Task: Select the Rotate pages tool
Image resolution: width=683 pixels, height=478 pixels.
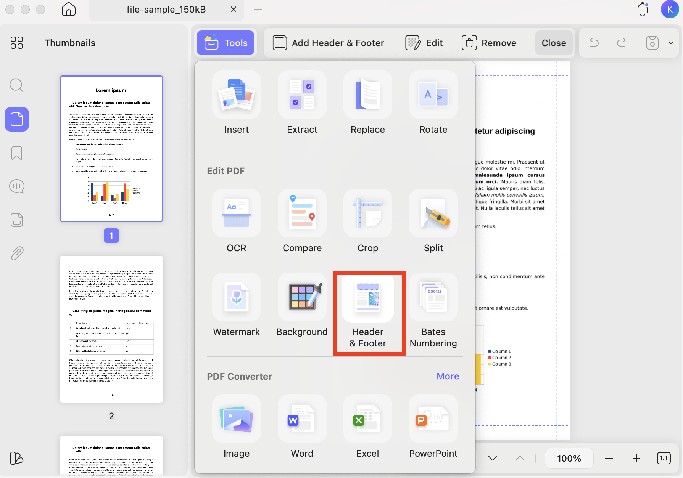Action: point(433,104)
